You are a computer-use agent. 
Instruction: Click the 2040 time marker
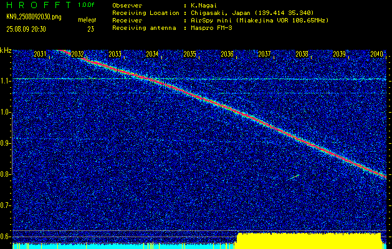[x=377, y=54]
